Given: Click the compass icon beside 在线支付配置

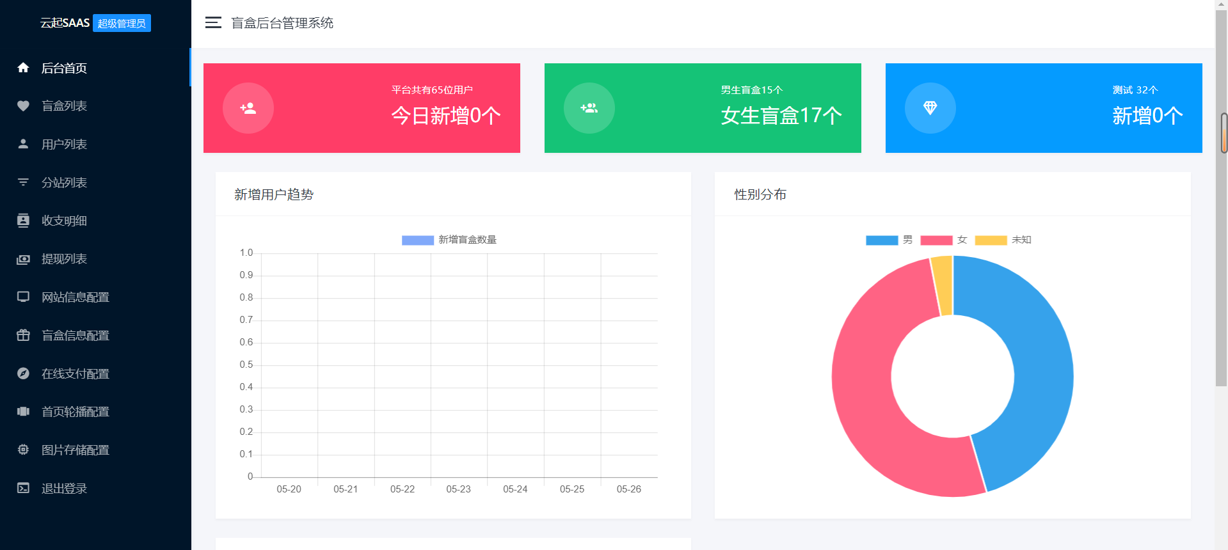Looking at the screenshot, I should pyautogui.click(x=23, y=373).
